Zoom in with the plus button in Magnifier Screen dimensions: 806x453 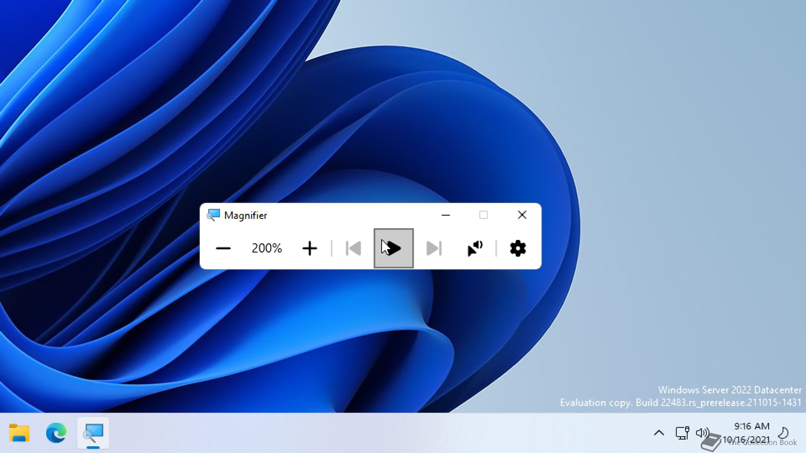tap(310, 248)
